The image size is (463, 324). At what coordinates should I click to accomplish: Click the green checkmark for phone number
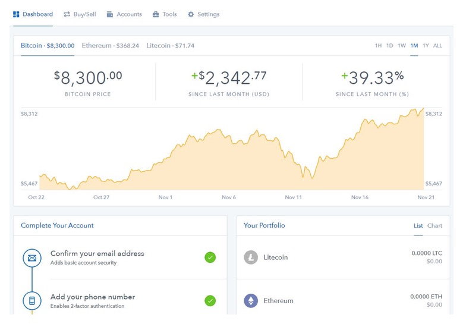(x=210, y=301)
